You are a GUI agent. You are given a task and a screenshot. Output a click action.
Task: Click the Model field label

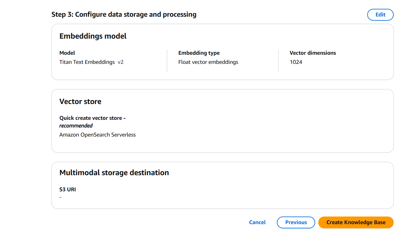pyautogui.click(x=67, y=53)
